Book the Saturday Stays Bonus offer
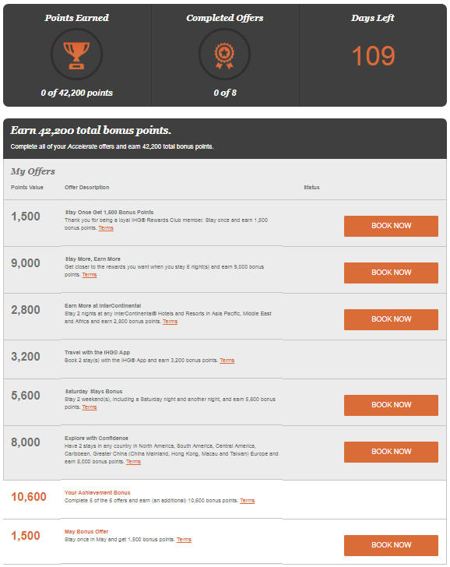The width and height of the screenshot is (450, 567). click(391, 405)
